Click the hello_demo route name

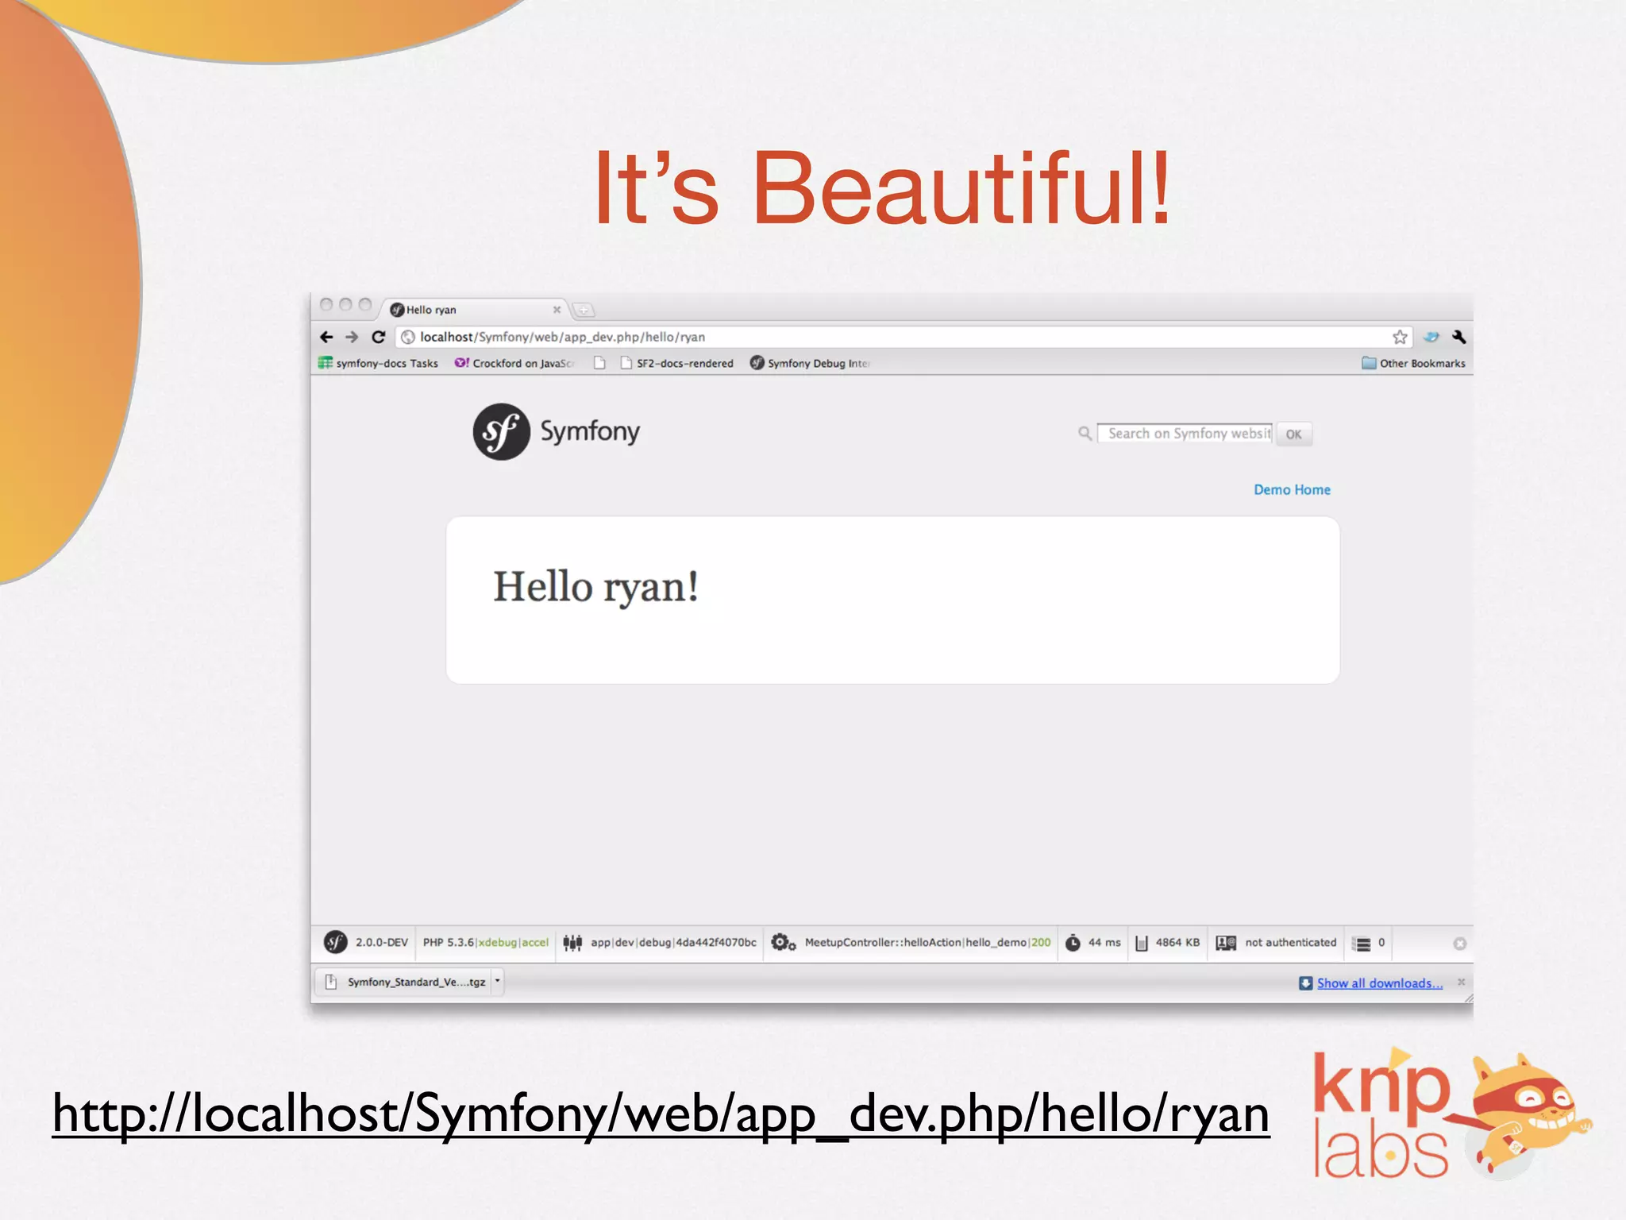[996, 942]
